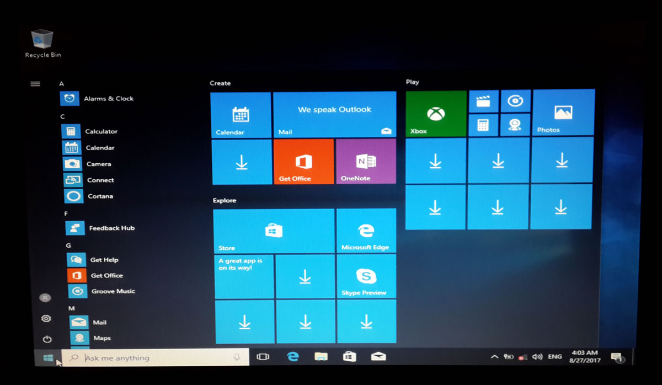662x385 pixels.
Task: Click the letter A section header
Action: [62, 84]
